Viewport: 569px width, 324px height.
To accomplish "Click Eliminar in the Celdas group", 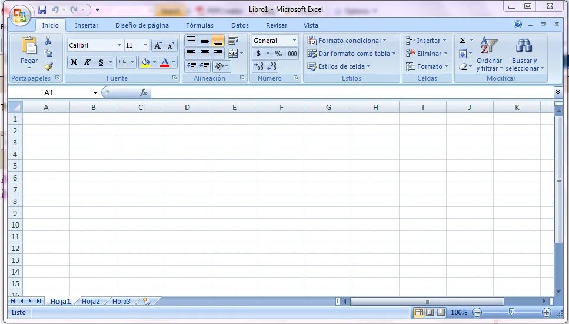I will pyautogui.click(x=427, y=54).
